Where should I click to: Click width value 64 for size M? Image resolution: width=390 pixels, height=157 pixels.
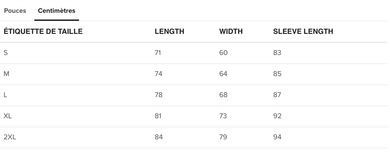click(x=223, y=74)
